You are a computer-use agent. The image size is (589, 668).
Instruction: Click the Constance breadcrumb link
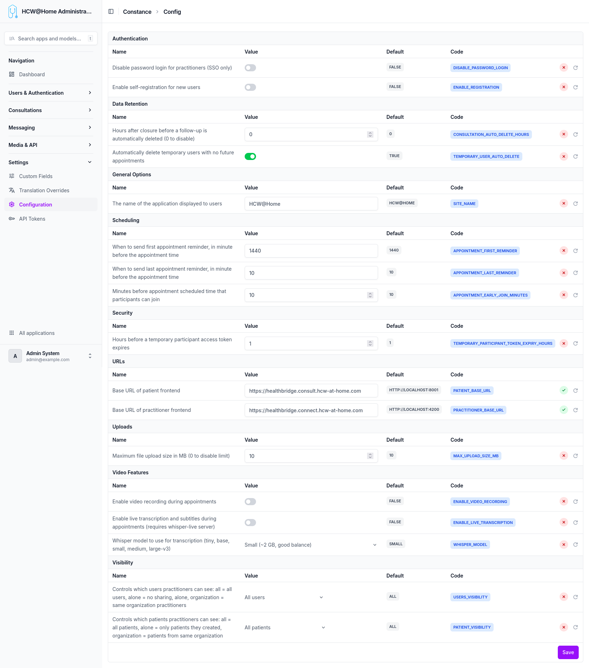tap(137, 12)
